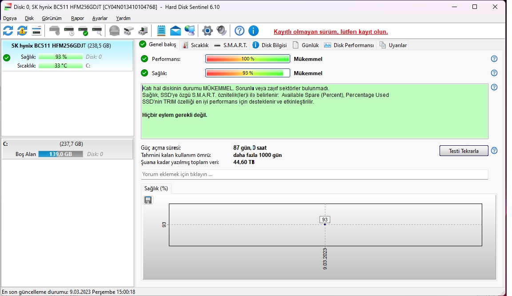Click the Yorum eklemek için tıklayın field
This screenshot has width=512, height=296.
tap(315, 174)
